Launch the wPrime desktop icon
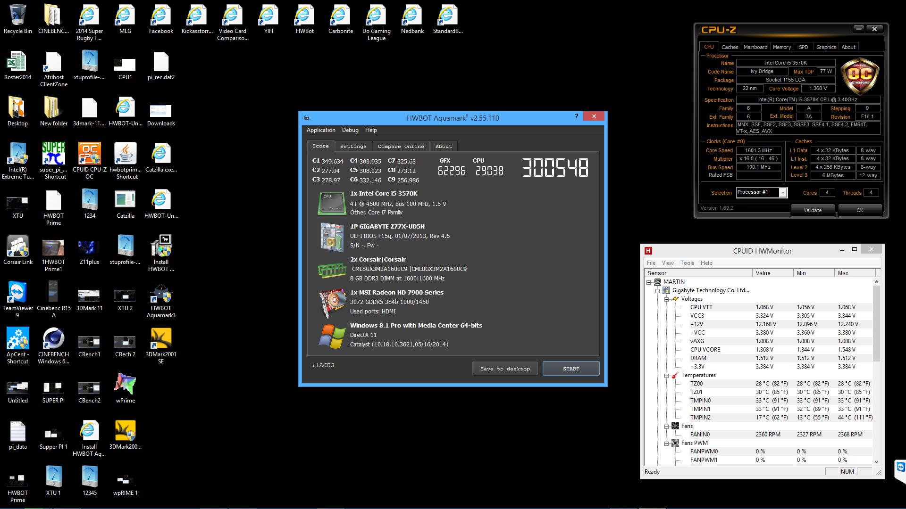Image resolution: width=906 pixels, height=509 pixels. click(125, 388)
